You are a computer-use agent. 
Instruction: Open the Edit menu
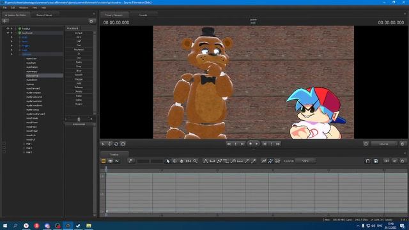[x=13, y=8]
